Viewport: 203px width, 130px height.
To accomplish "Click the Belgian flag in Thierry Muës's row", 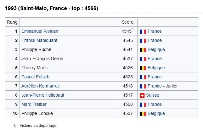I will pyautogui.click(x=143, y=68).
